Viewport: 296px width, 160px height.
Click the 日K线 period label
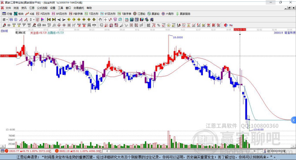(x=4, y=31)
